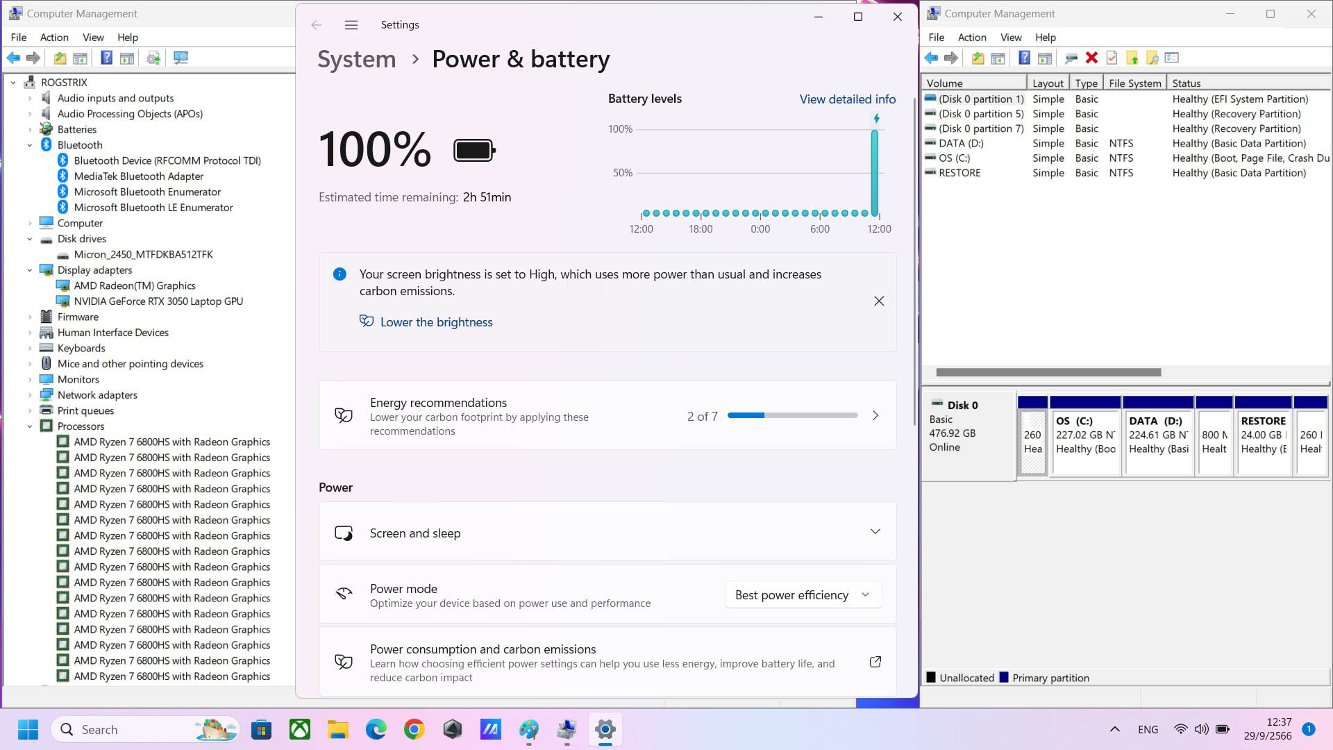Click View detailed info link

[x=847, y=99]
